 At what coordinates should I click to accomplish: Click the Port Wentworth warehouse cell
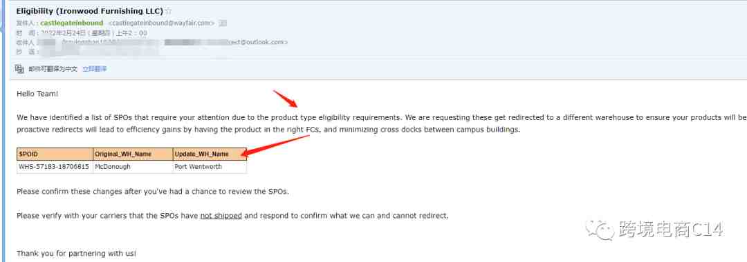click(x=210, y=167)
